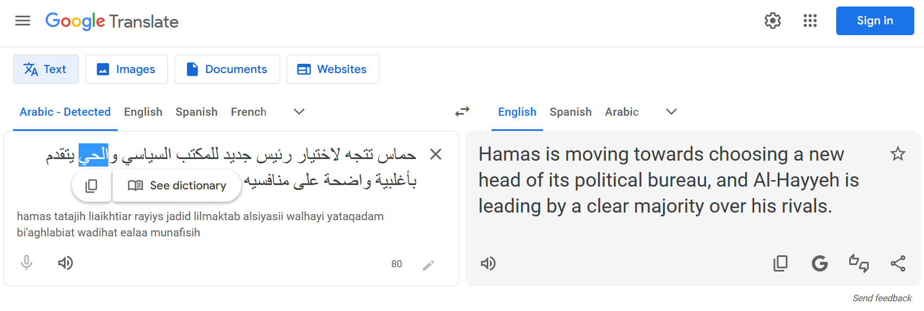Clear the Arabic source text
This screenshot has width=924, height=311.
pyautogui.click(x=435, y=155)
